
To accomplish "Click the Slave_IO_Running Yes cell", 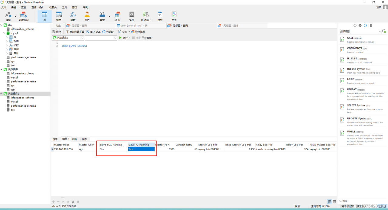I will [141, 149].
